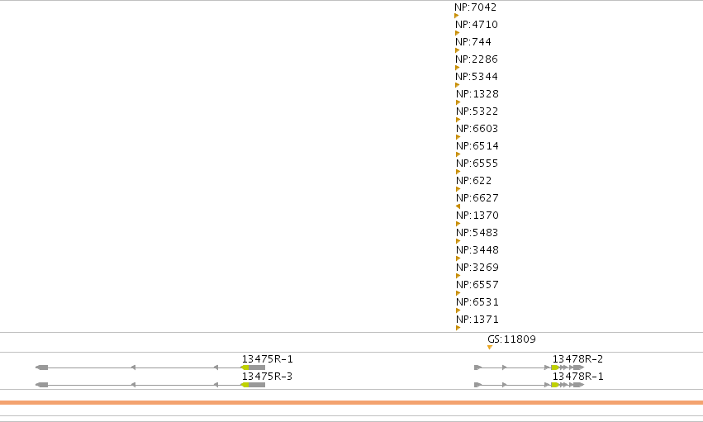Click the orange triangle marker under GS:11809
Image resolution: width=703 pixels, height=422 pixels.
tap(490, 347)
